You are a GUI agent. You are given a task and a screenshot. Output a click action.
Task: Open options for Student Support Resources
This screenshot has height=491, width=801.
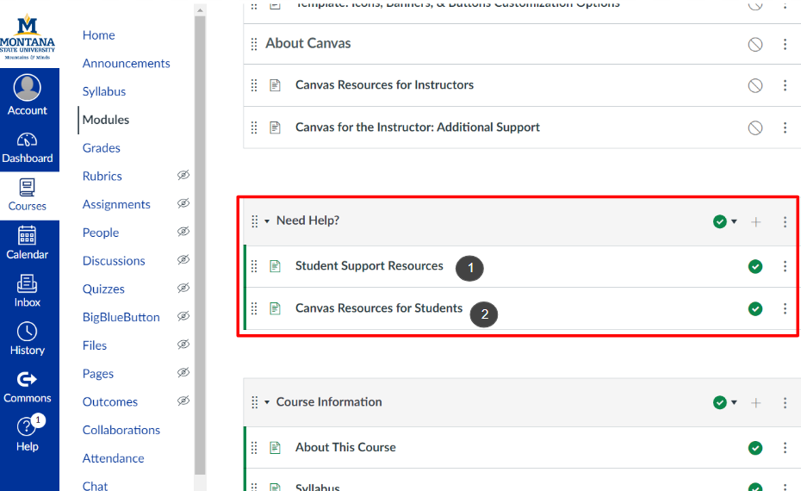pos(785,266)
